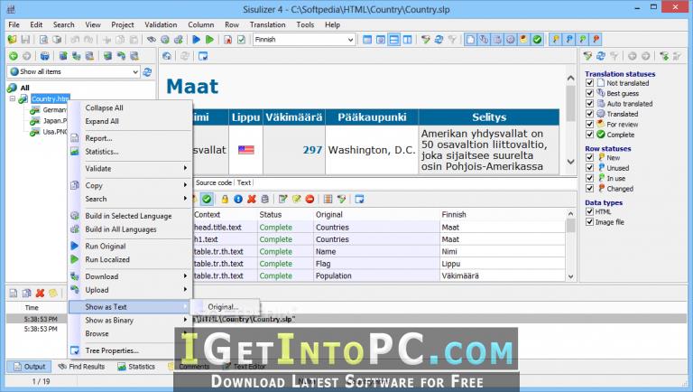
Task: Click the blue exclamation icon in grid toolbar
Action: pos(238,199)
